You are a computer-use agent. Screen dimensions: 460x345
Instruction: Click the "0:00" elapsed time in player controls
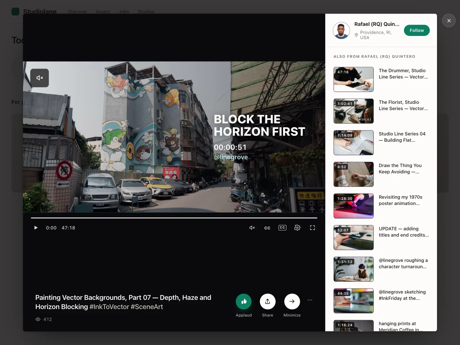(x=51, y=228)
